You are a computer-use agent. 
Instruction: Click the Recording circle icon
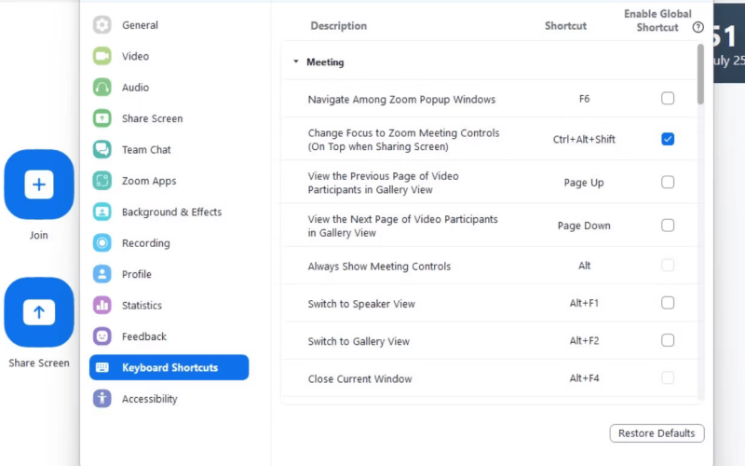(x=102, y=243)
